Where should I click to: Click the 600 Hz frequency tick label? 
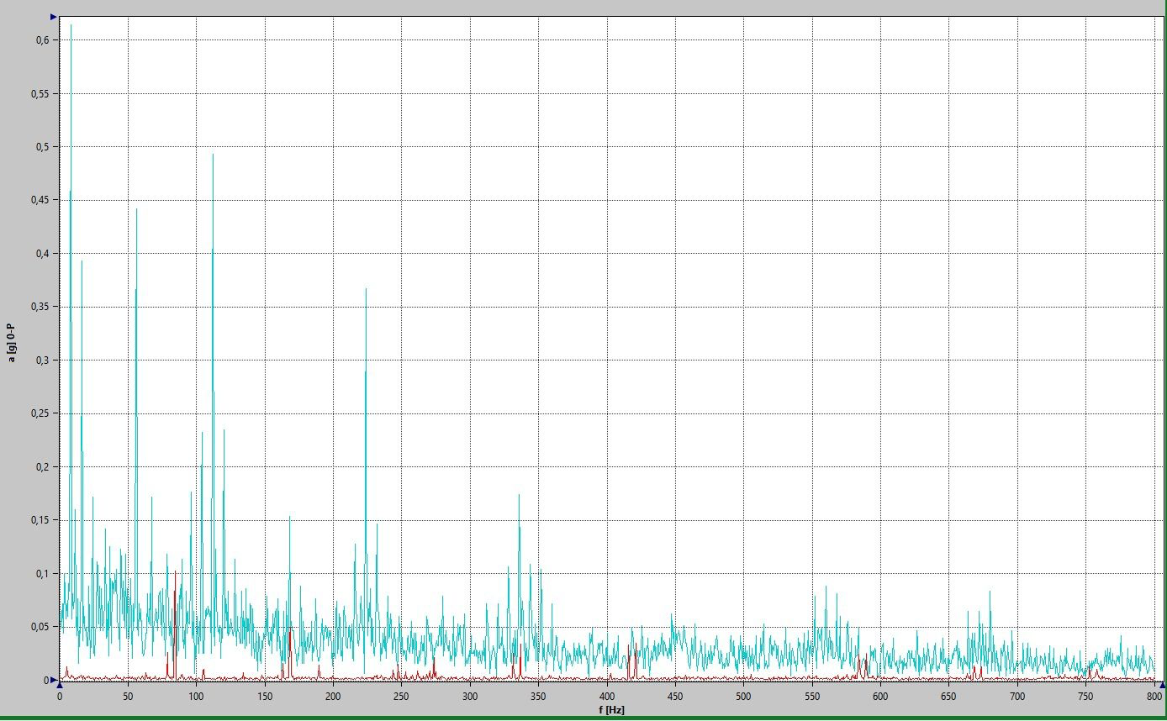(880, 697)
